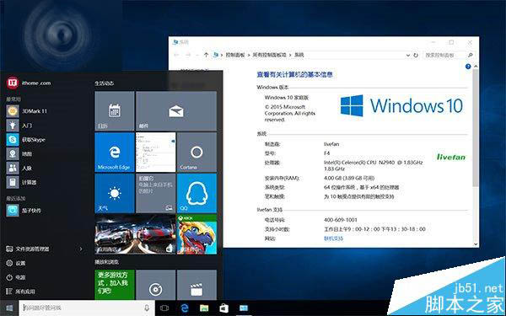Open the 地图 Maps app
Screen dimensions: 506x316
click(x=19, y=153)
